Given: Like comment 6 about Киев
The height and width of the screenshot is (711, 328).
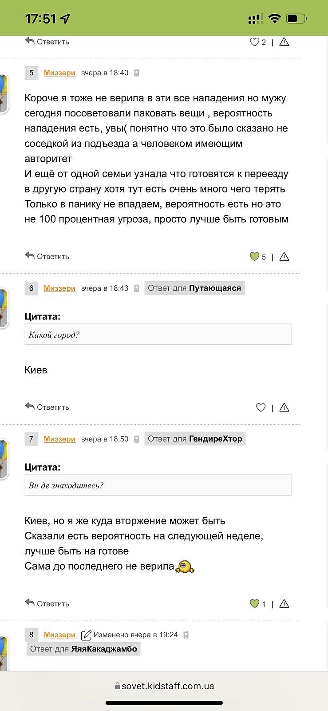Looking at the screenshot, I should (261, 407).
